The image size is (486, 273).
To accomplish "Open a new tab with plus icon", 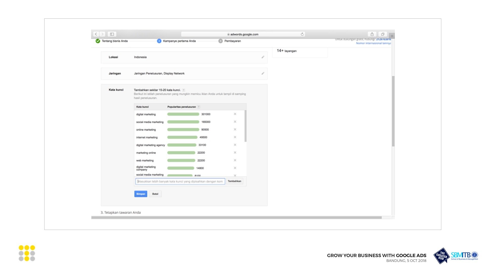I will pyautogui.click(x=392, y=36).
